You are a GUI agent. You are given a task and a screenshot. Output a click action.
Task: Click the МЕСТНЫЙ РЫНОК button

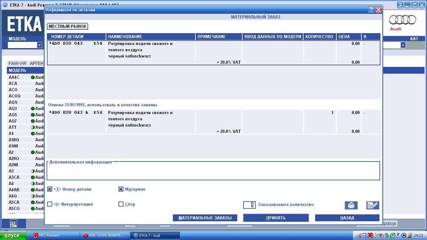[68, 27]
